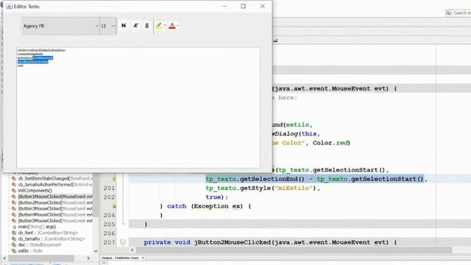471x265 pixels.
Task: Maximize the Editor Texto window
Action: (x=243, y=6)
